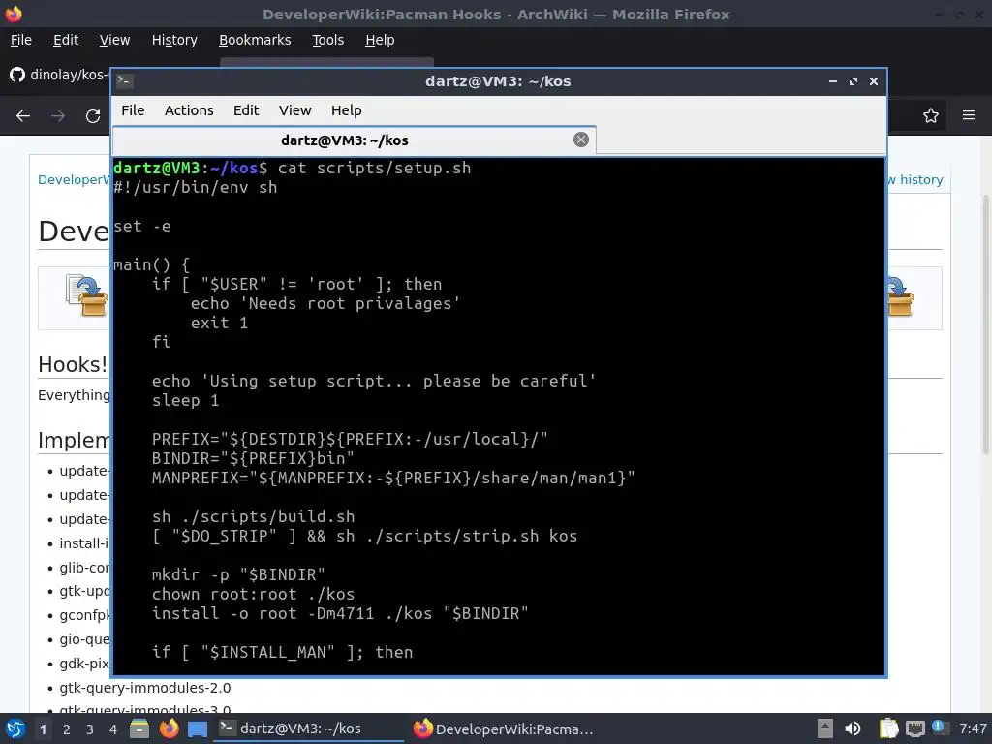Image resolution: width=992 pixels, height=744 pixels.
Task: Open Firefox hamburger application menu
Action: coord(969,115)
